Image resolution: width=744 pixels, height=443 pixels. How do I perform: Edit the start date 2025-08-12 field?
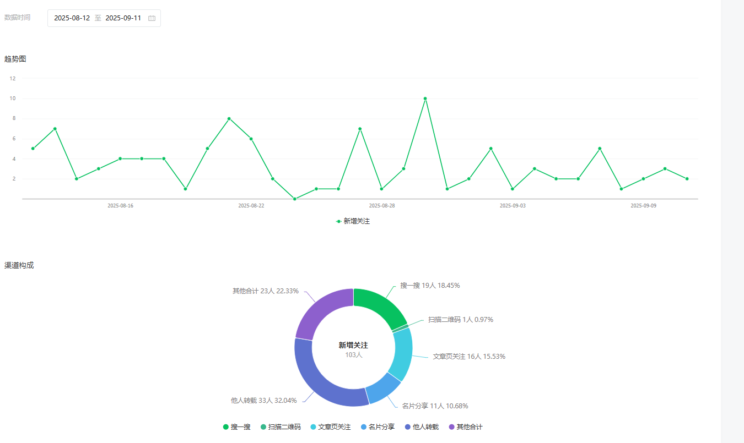[x=72, y=18]
